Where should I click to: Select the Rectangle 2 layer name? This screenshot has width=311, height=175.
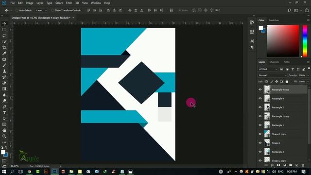pos(277,107)
